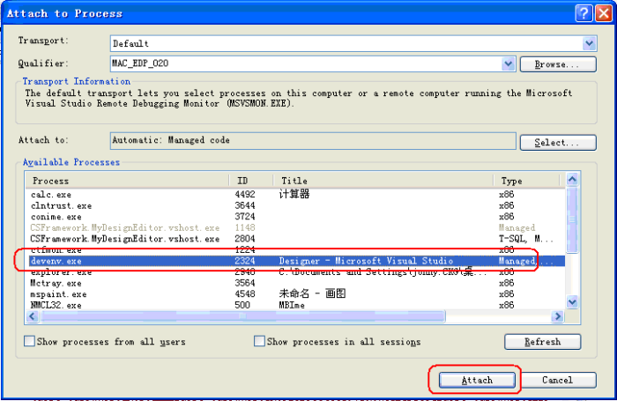Close the Attach to Process dialog
This screenshot has width=617, height=401.
[602, 13]
